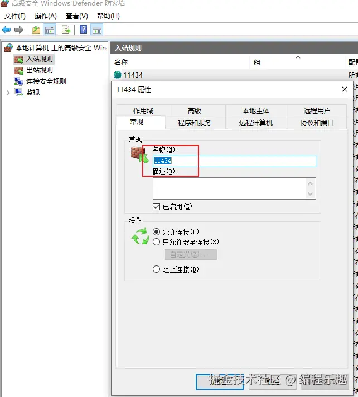
Task: Switch to the 协议和端口 tab
Action: [x=317, y=123]
